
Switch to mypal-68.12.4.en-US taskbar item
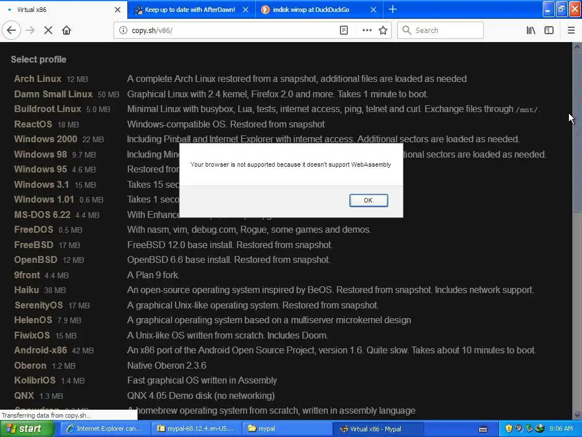click(x=196, y=428)
